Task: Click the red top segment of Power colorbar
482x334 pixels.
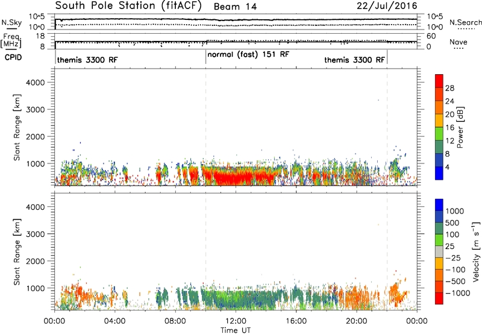Action: tap(439, 81)
